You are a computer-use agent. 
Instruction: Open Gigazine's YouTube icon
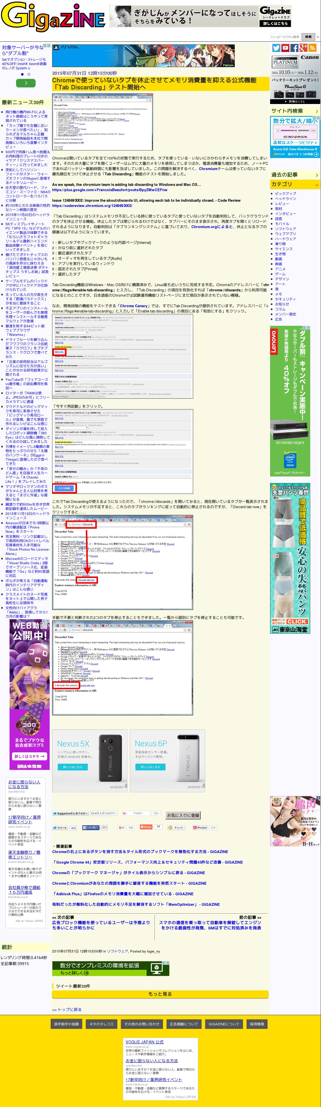(285, 48)
